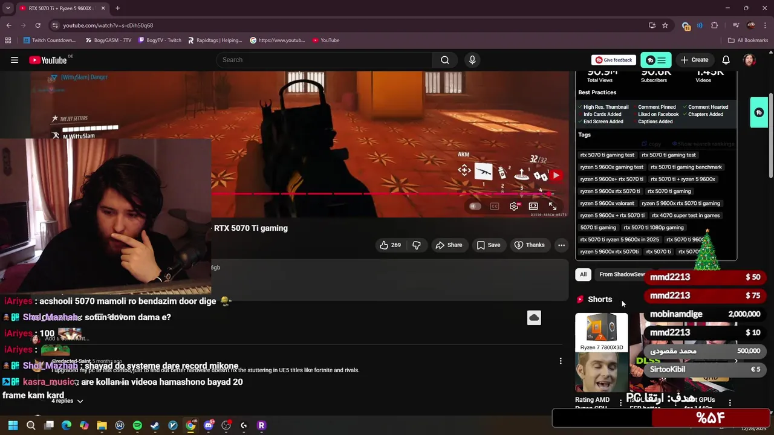Open All Bookmarks folder

(x=748, y=40)
